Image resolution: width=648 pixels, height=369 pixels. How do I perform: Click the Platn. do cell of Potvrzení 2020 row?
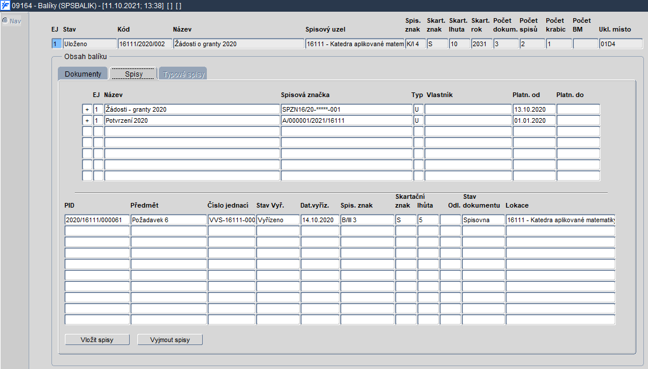(x=578, y=121)
